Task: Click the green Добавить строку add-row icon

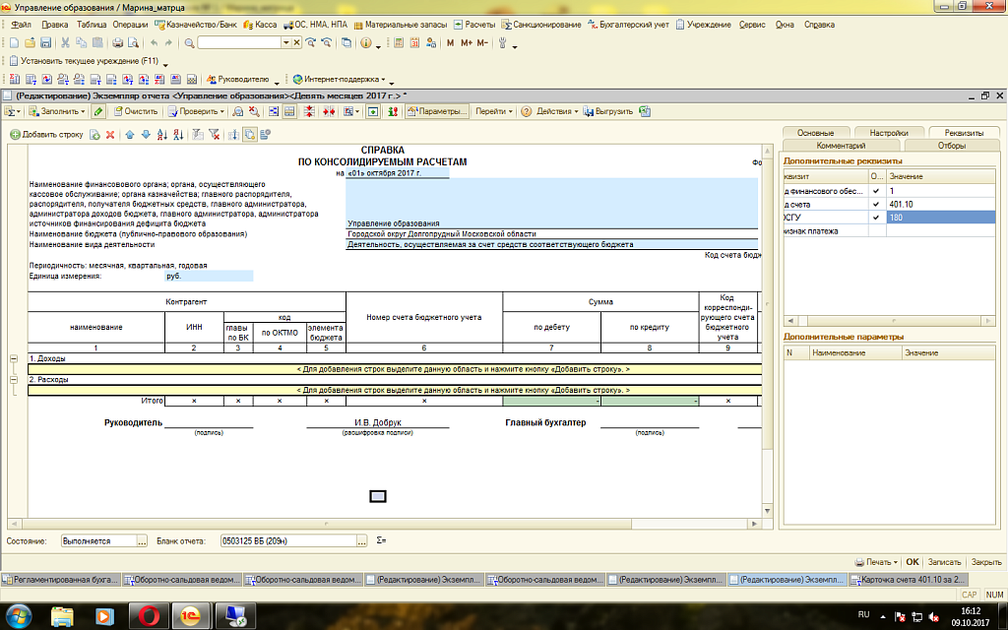Action: pyautogui.click(x=15, y=135)
